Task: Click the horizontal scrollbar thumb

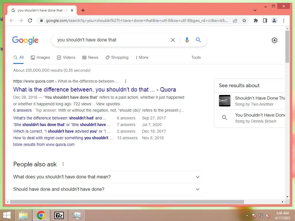Action: (x=127, y=202)
